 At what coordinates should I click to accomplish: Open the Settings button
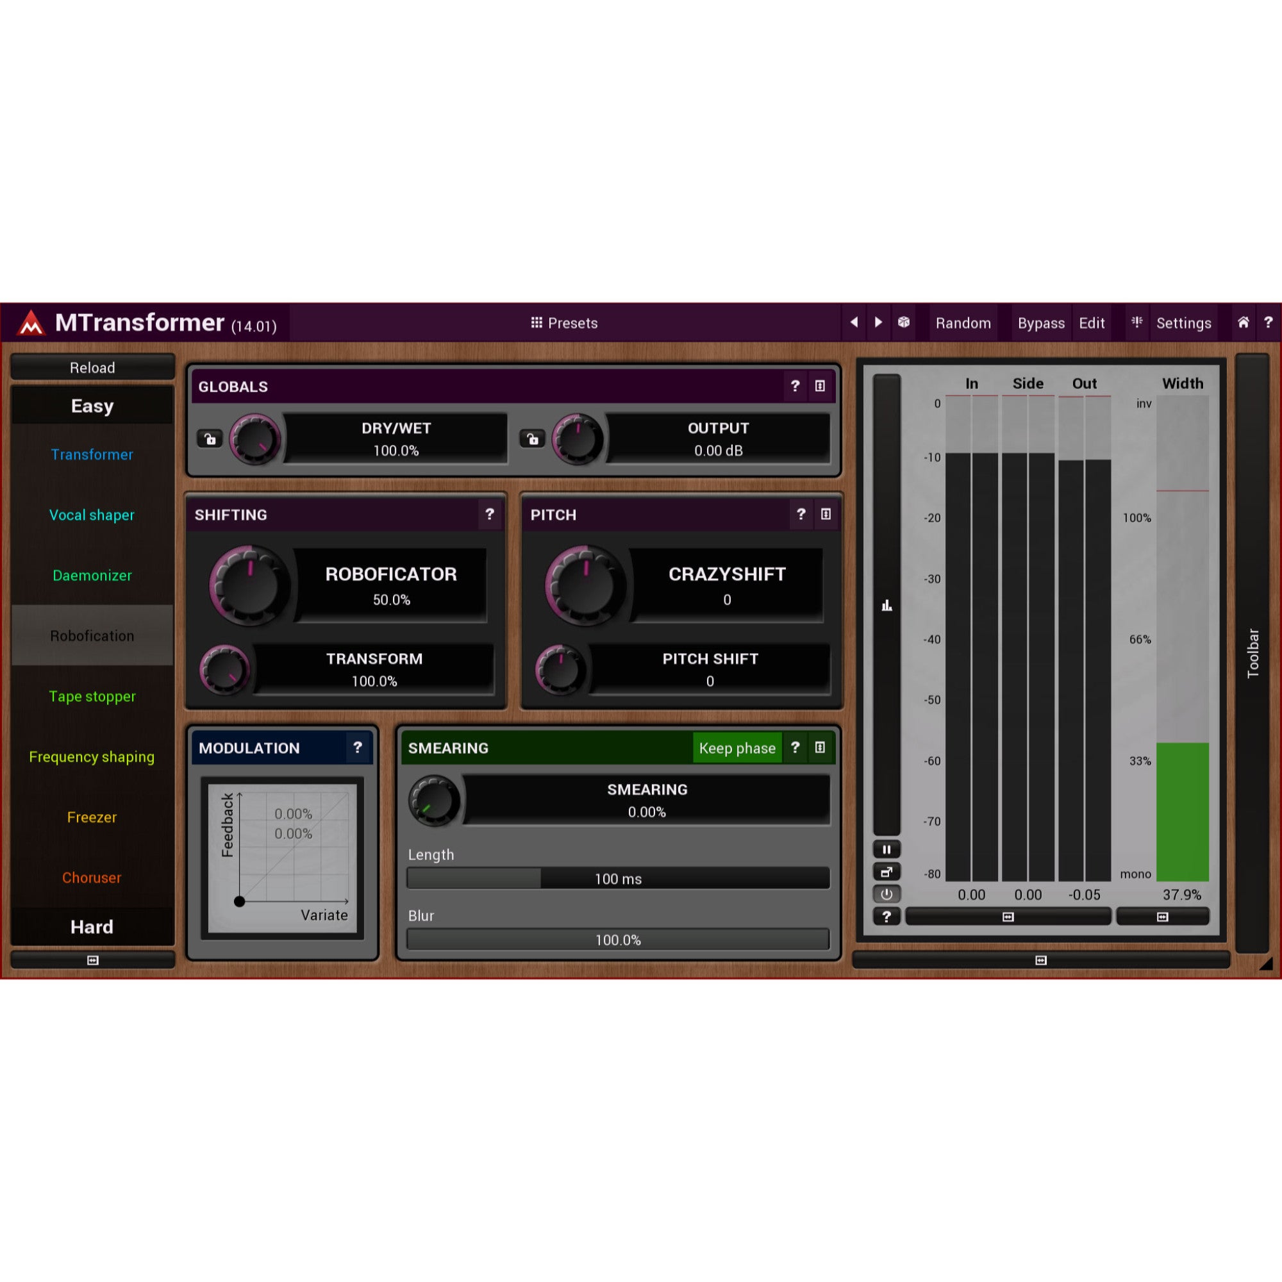point(1184,323)
